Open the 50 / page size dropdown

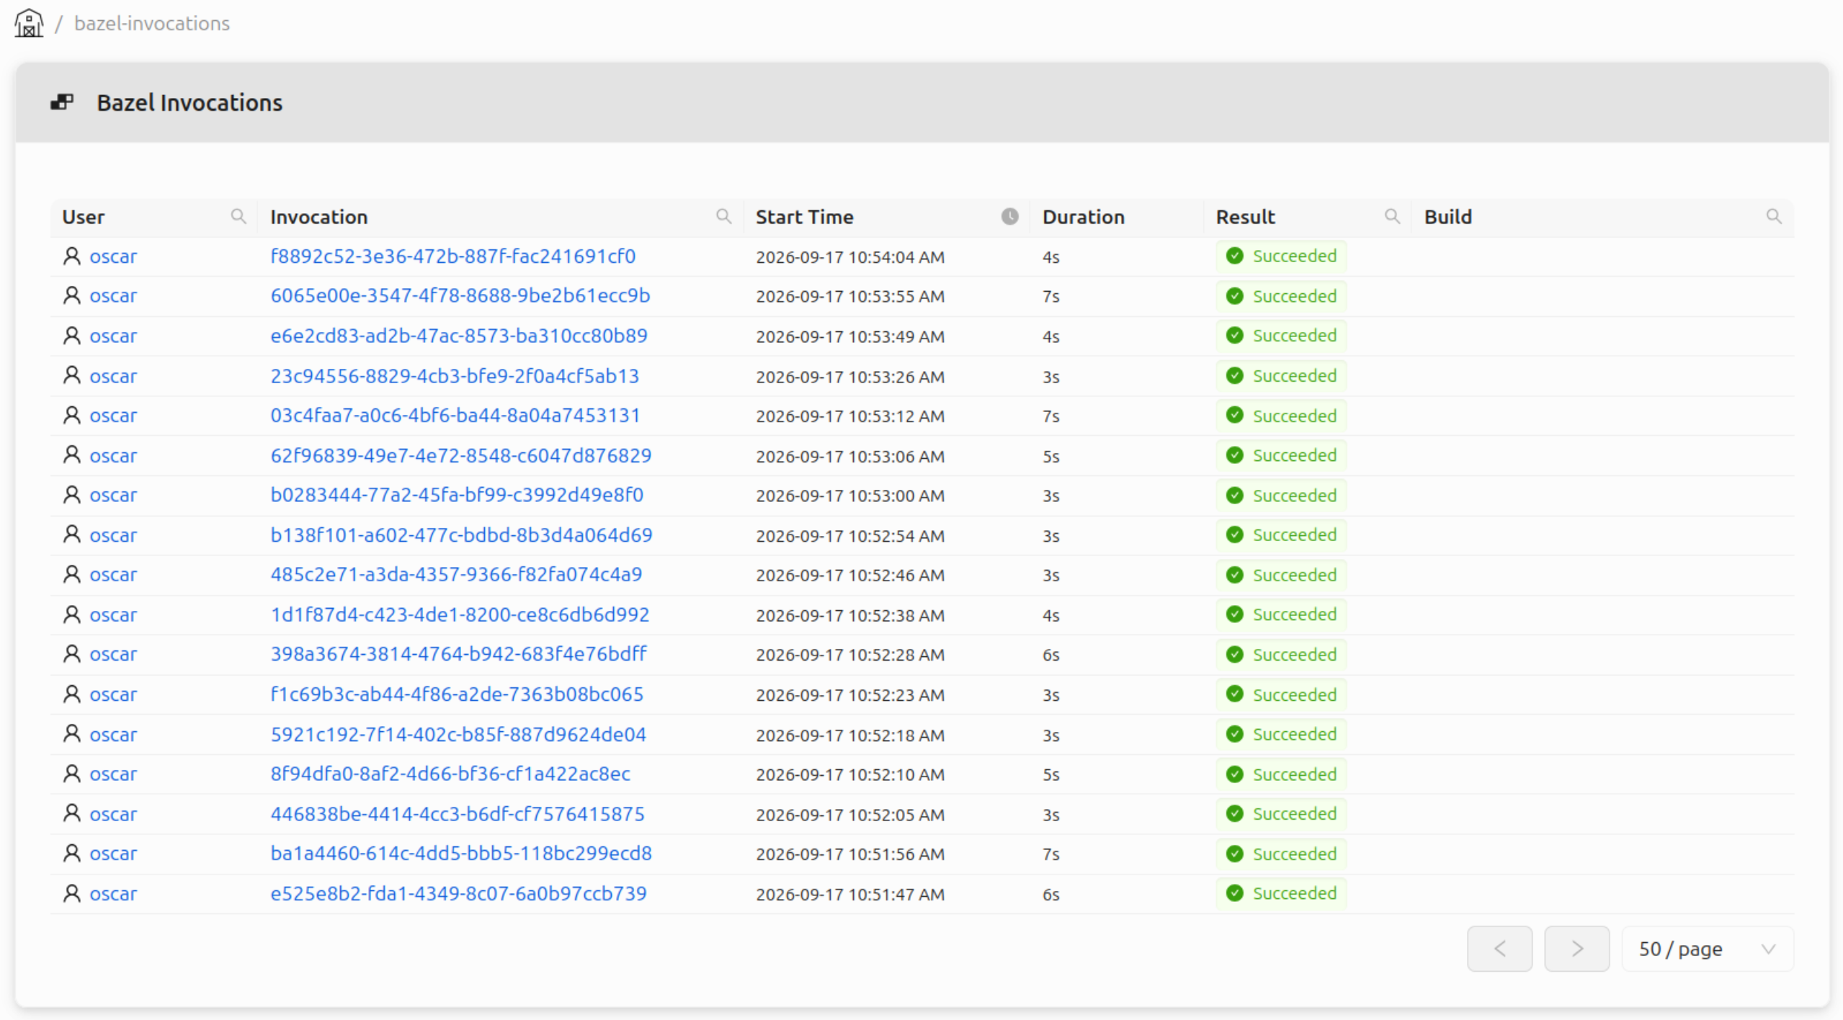[x=1707, y=949]
